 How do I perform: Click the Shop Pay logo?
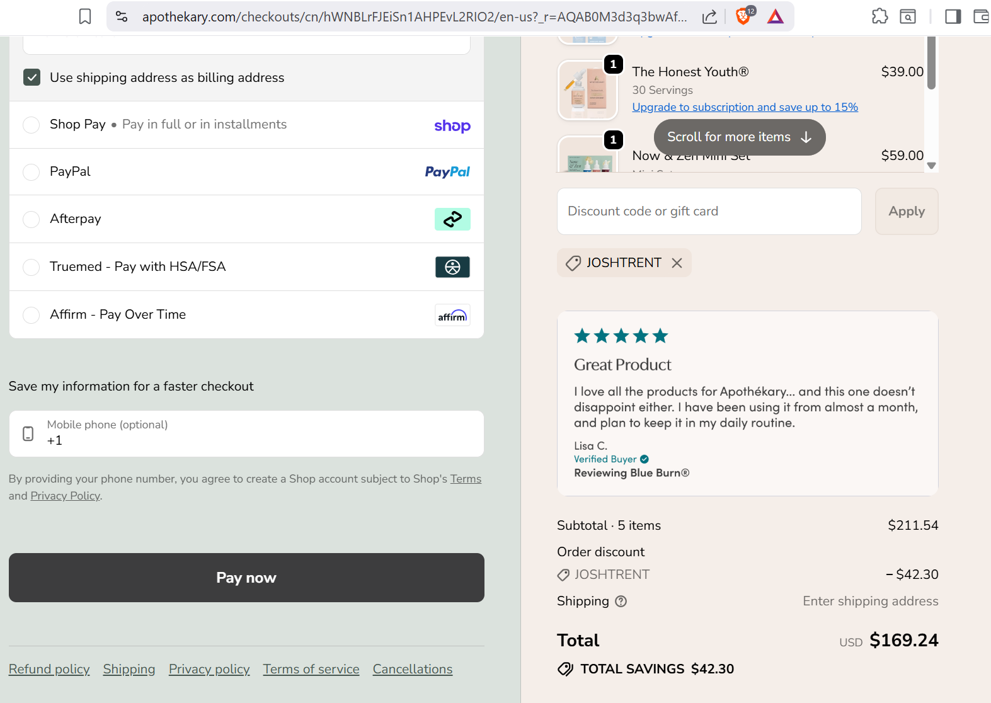coord(452,126)
